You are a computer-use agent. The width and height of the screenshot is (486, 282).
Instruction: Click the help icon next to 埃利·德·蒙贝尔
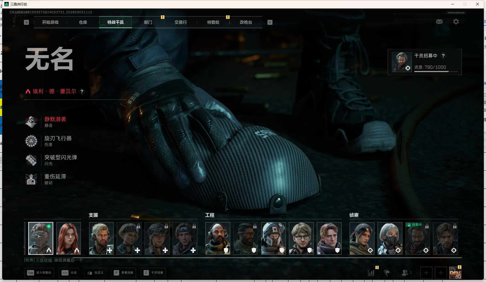coord(82,92)
